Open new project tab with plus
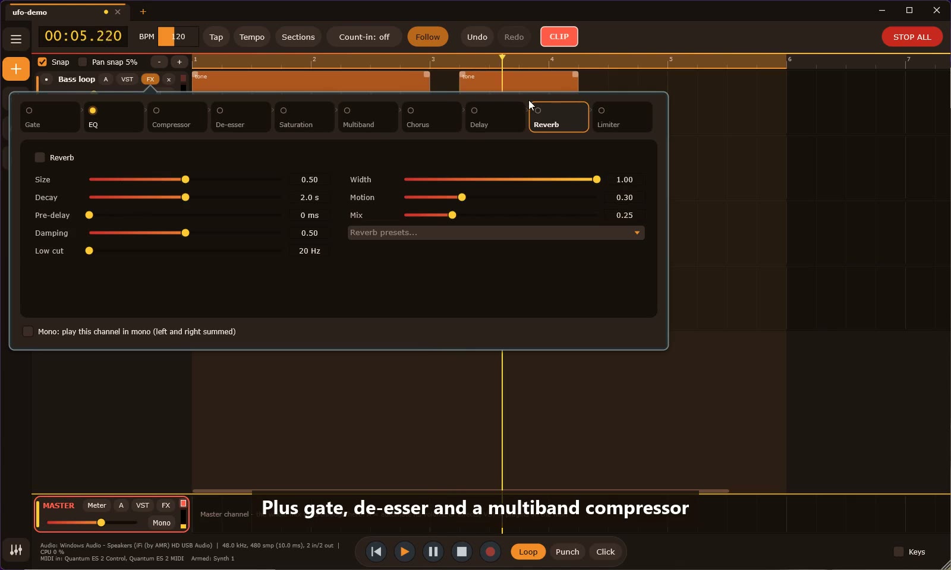The width and height of the screenshot is (951, 570). (143, 11)
